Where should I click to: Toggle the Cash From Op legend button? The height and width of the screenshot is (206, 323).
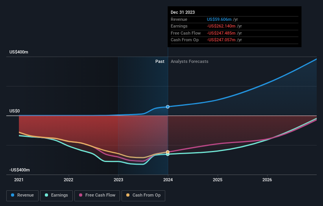pos(143,195)
